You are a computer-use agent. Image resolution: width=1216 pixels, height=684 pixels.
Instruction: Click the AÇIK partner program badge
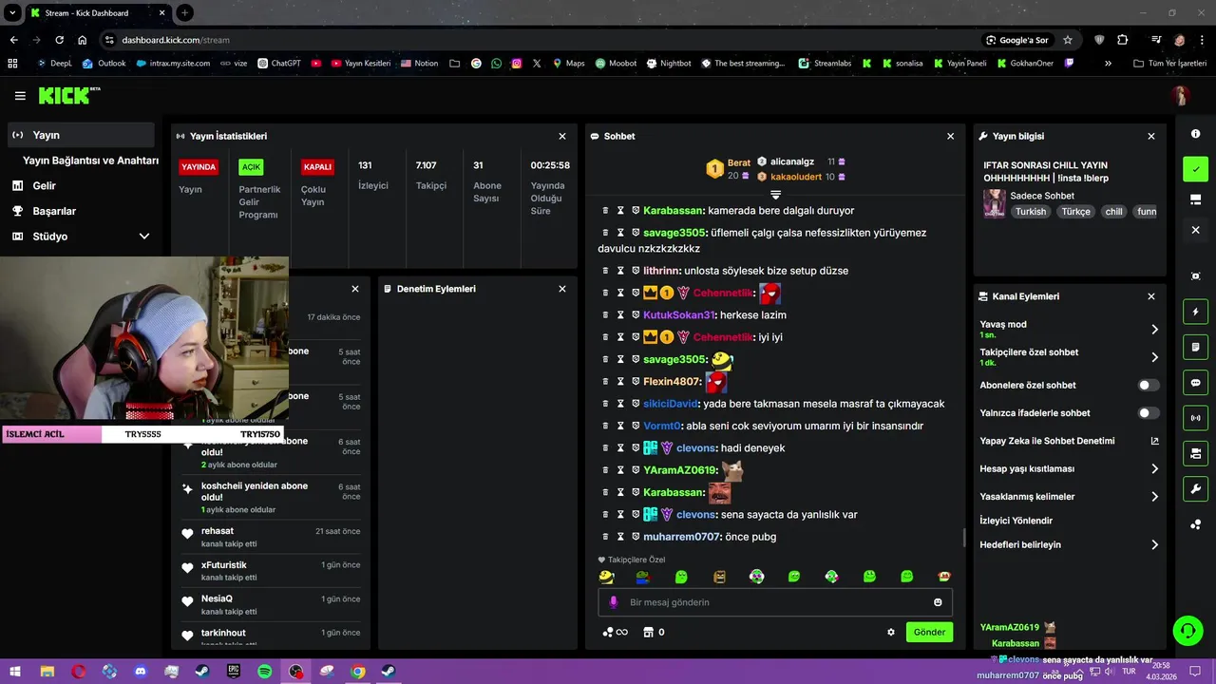(x=251, y=167)
